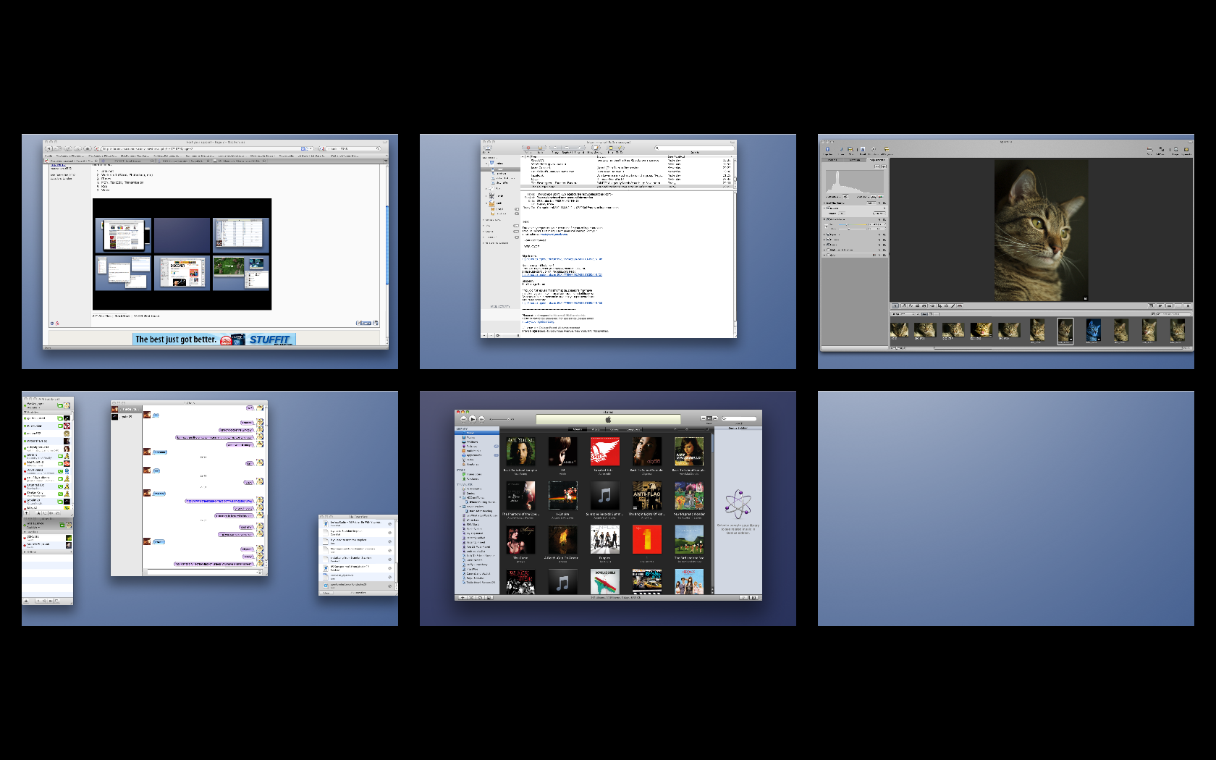The width and height of the screenshot is (1216, 760).
Task: Adjust the iTunes volume slider
Action: [502, 419]
